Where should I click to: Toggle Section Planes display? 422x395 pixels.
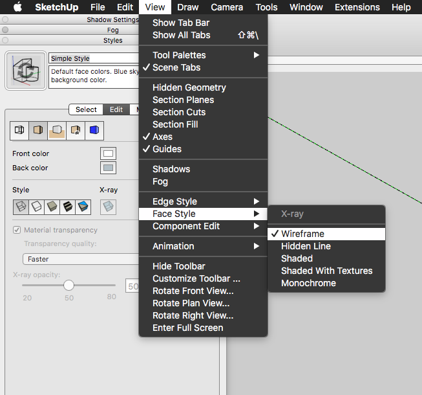pyautogui.click(x=203, y=100)
